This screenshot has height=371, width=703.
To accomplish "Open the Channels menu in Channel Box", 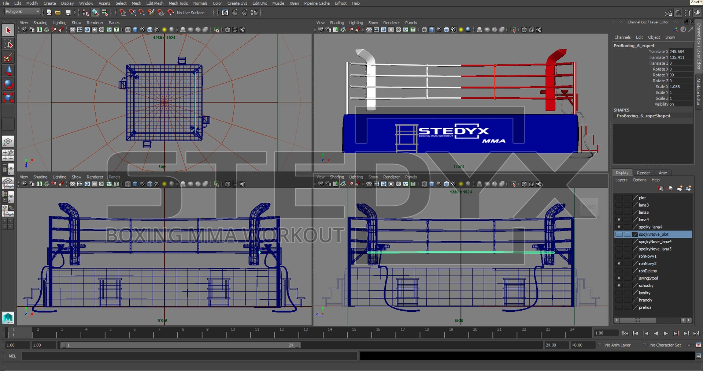I will (x=622, y=37).
